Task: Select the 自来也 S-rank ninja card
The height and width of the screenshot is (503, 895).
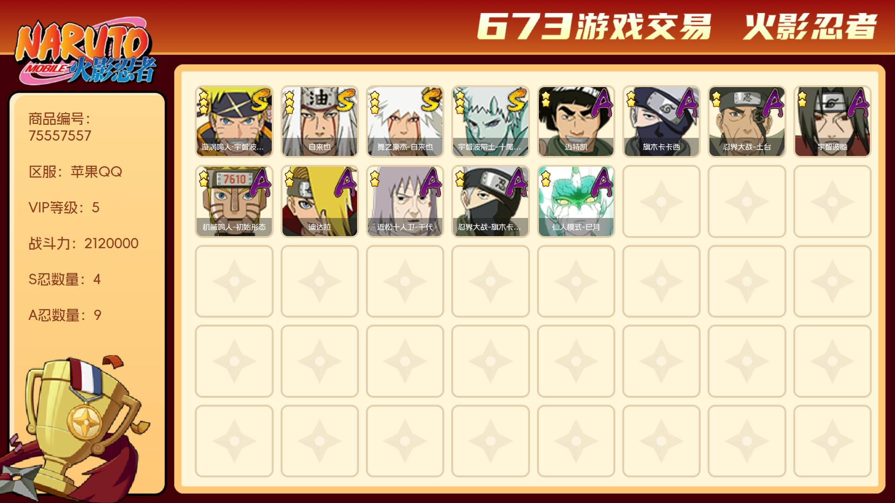Action: point(319,121)
